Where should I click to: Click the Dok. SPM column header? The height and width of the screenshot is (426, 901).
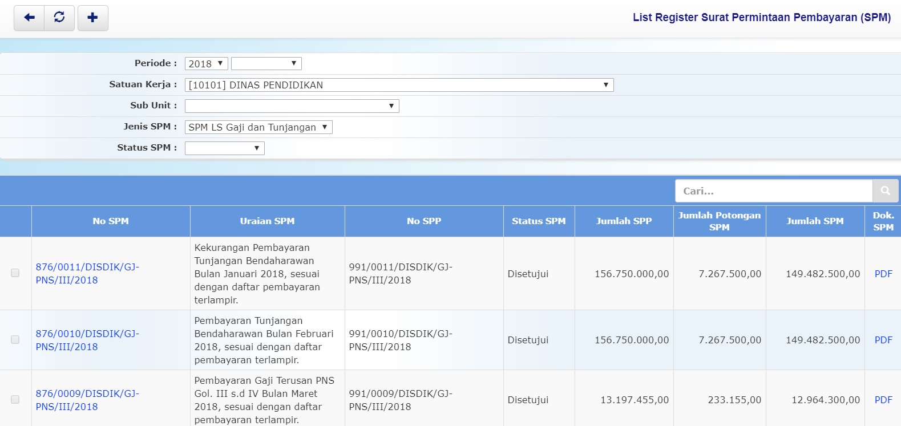tap(883, 221)
